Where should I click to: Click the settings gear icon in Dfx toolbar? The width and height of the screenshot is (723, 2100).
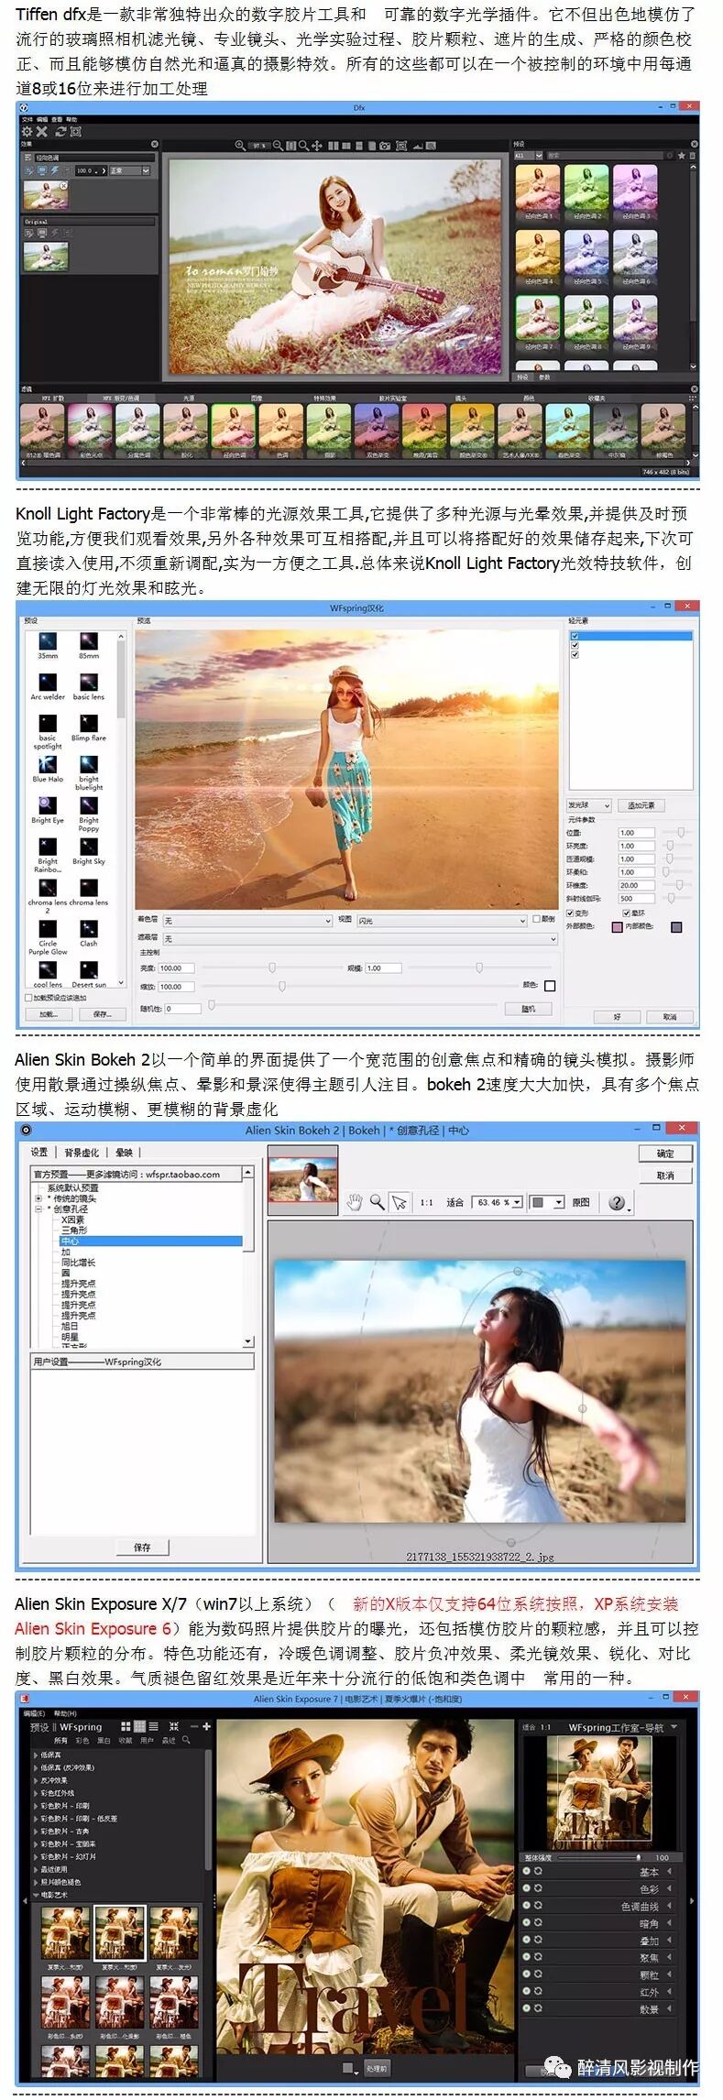(x=27, y=131)
